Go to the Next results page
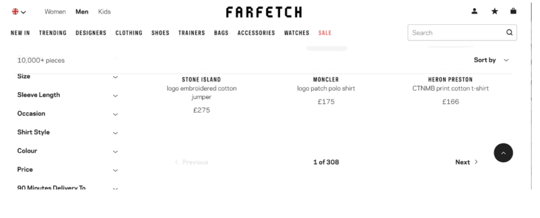 click(x=467, y=162)
